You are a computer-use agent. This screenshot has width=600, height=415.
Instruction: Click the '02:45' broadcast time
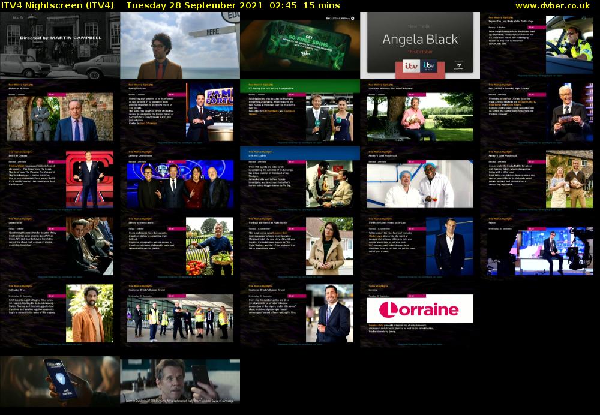click(x=283, y=5)
